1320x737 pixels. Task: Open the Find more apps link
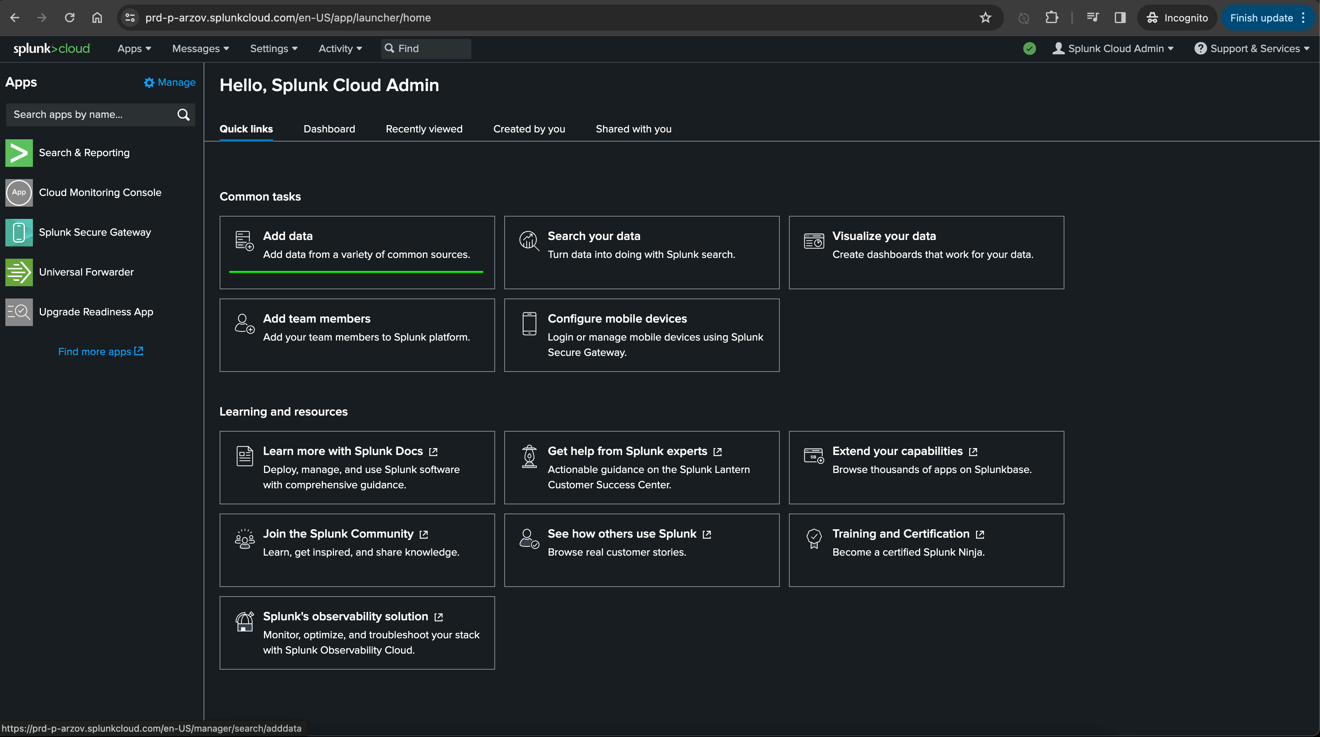click(x=100, y=352)
